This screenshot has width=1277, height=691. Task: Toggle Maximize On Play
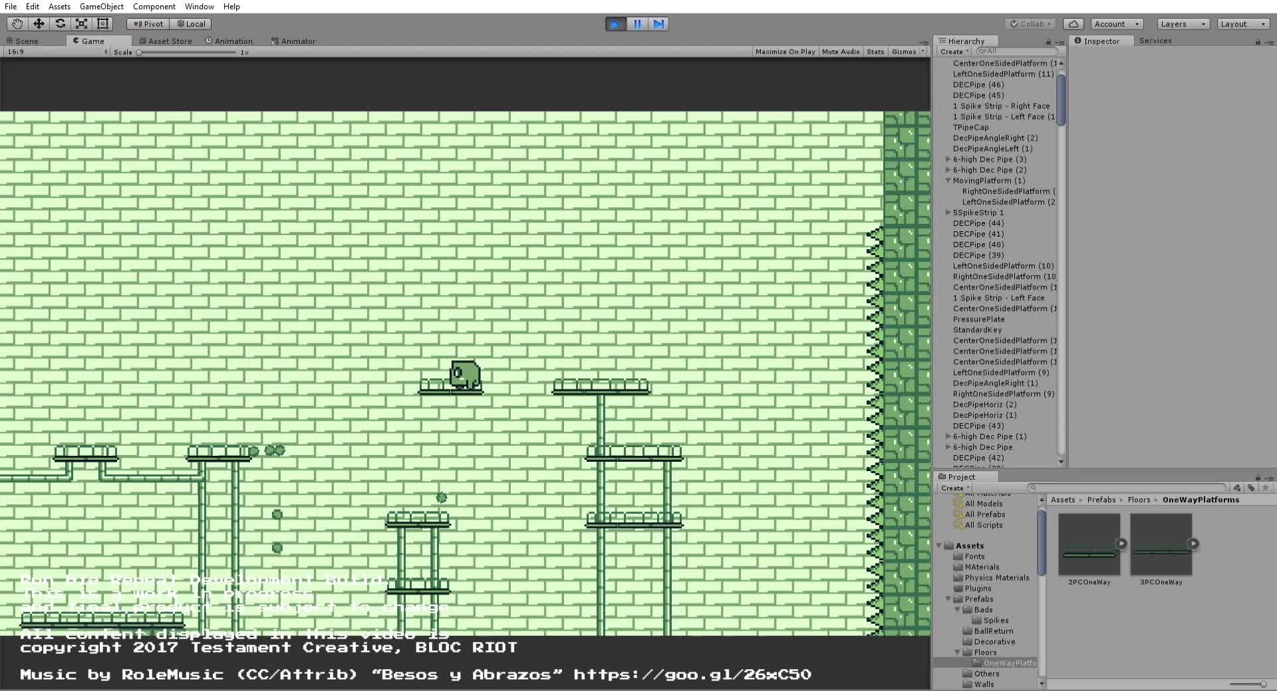point(785,52)
